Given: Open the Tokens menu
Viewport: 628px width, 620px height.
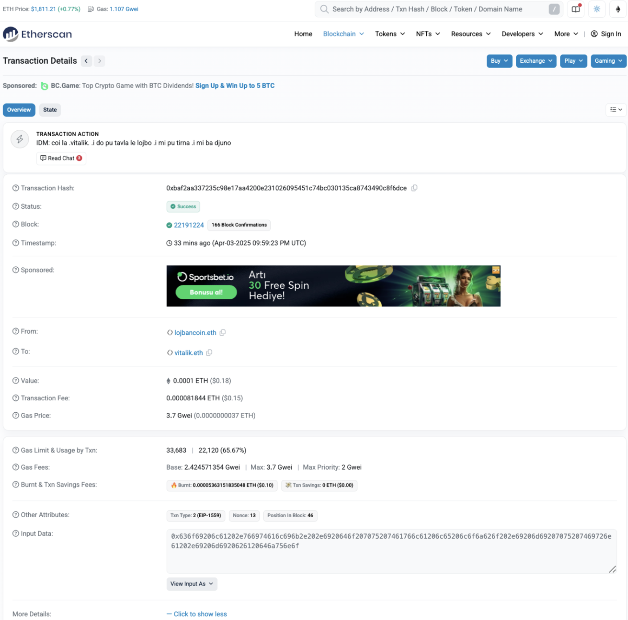Looking at the screenshot, I should pos(390,34).
